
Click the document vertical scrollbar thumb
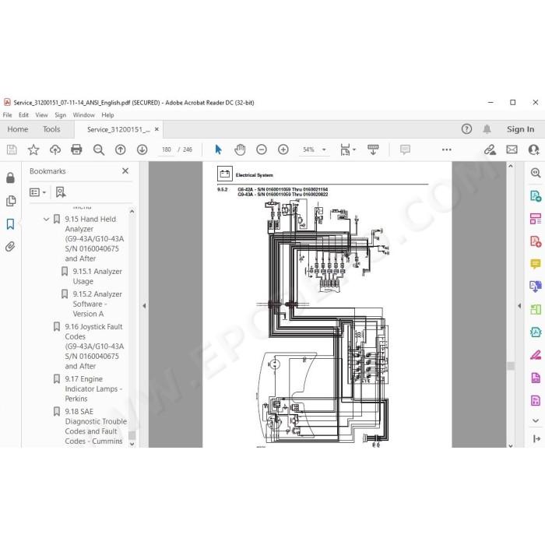tap(511, 366)
